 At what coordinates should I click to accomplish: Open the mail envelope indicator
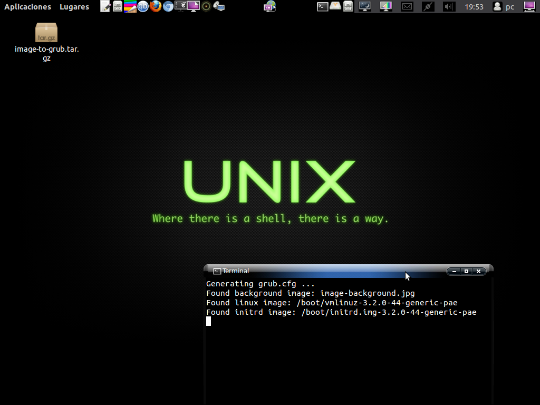(407, 6)
